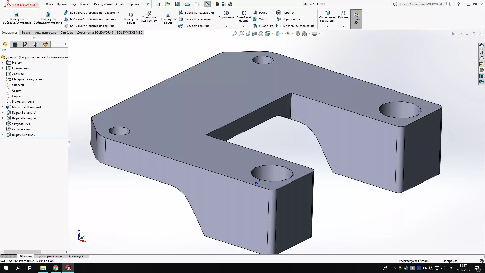
Task: Click Section View icon in heads-up toolbar
Action: 254,34
